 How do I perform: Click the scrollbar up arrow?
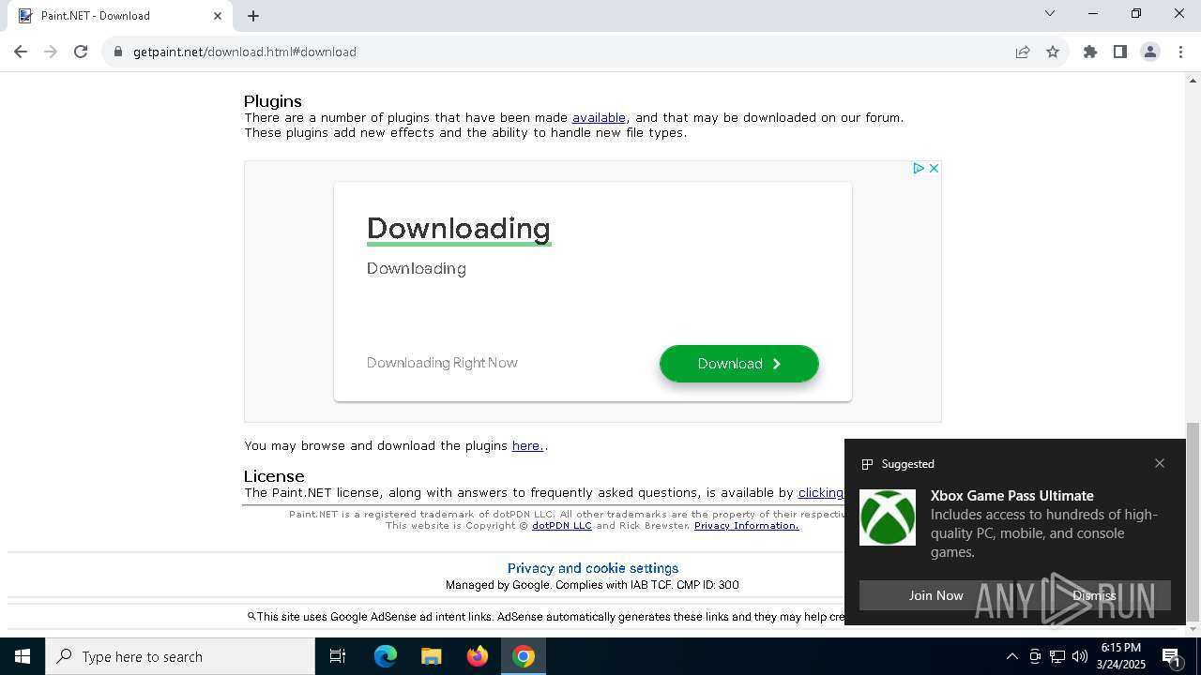tap(1193, 79)
